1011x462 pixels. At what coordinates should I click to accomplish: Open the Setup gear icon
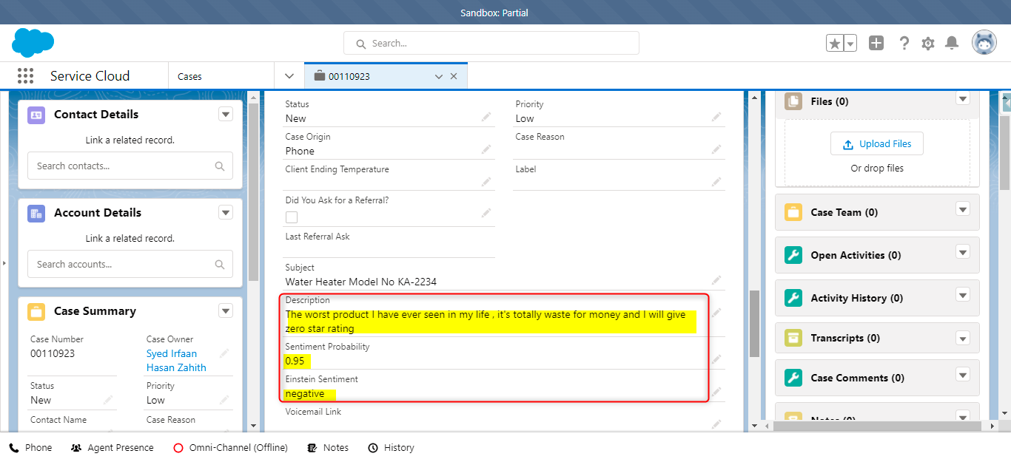pyautogui.click(x=928, y=44)
